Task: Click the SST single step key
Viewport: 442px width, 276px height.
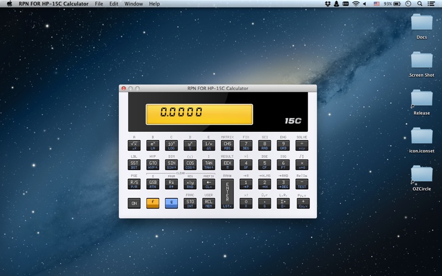Action: 134,164
